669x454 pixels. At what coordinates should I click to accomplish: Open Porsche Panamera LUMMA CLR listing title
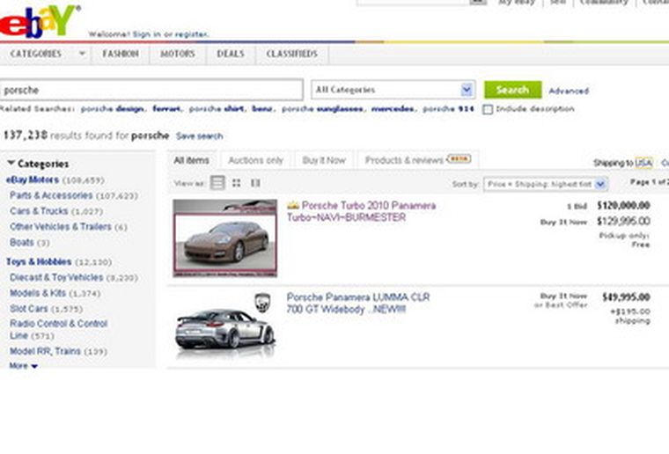point(358,303)
